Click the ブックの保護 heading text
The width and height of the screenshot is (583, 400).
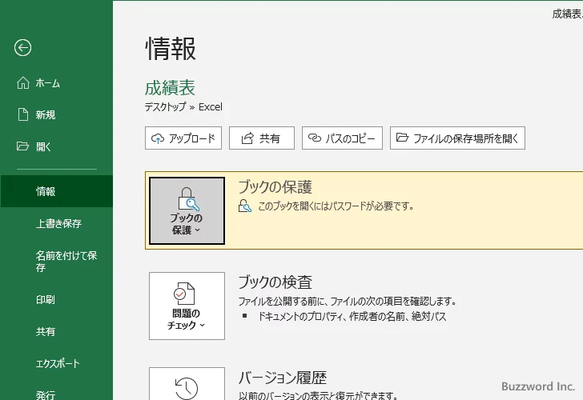(275, 187)
